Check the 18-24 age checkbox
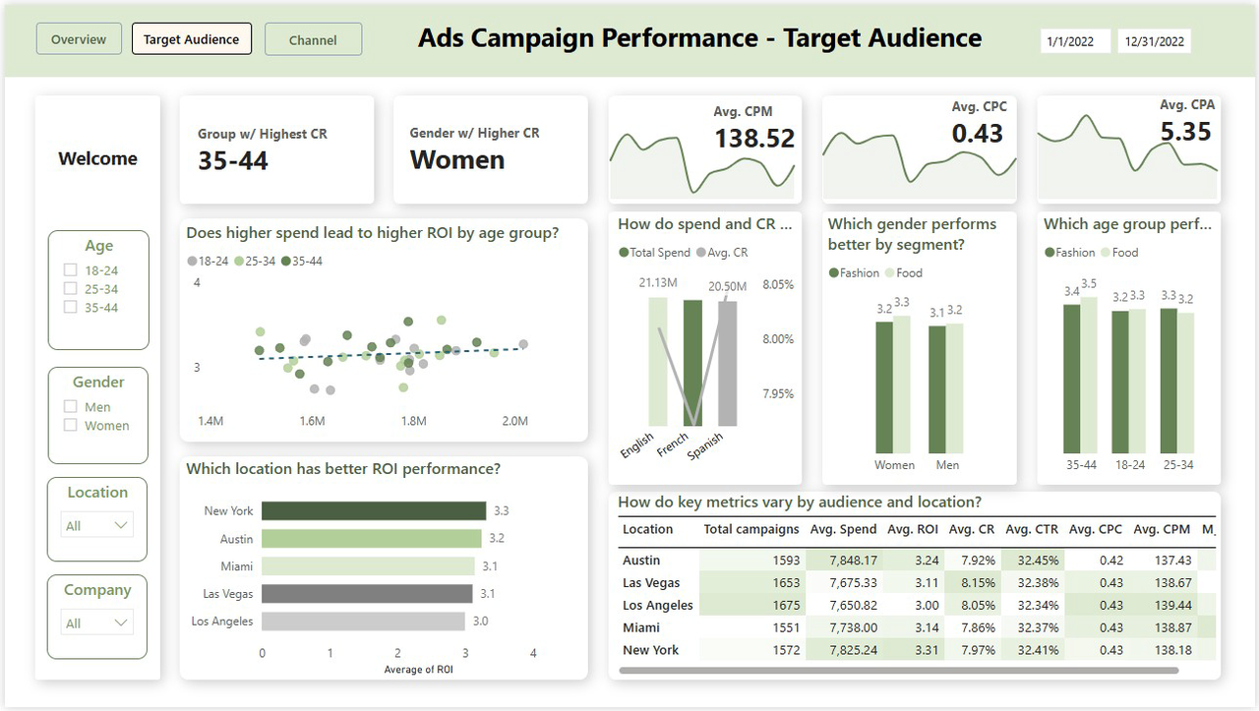Viewport: 1259px width, 711px height. point(70,270)
